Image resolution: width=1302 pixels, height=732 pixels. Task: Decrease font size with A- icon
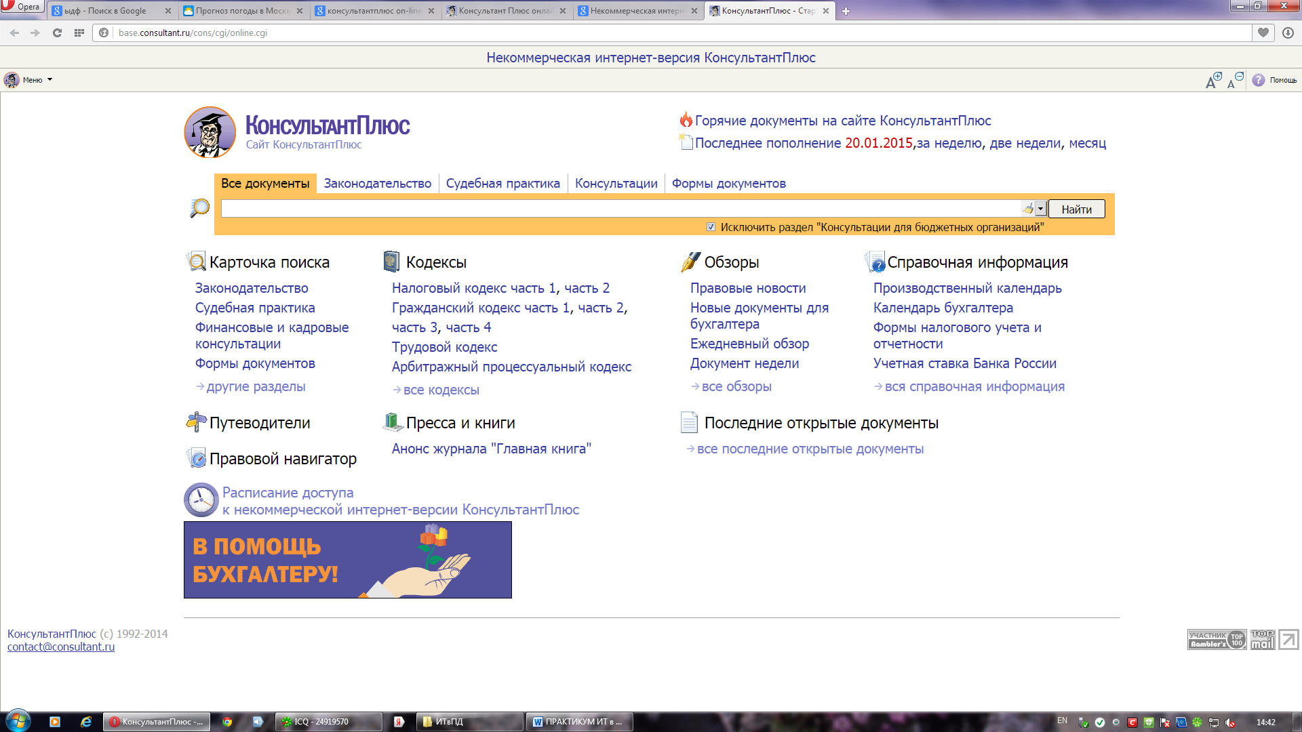[x=1235, y=80]
